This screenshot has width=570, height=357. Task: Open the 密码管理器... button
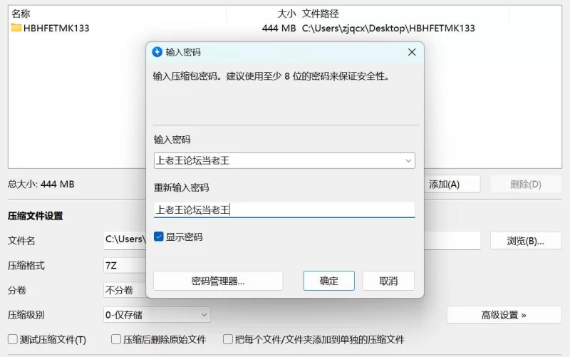coord(218,281)
